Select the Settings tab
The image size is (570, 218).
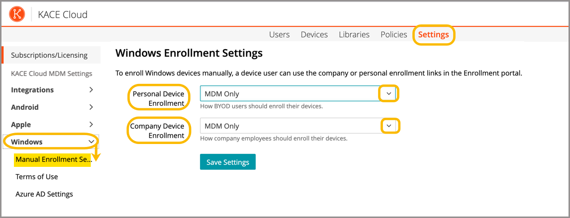[x=433, y=35]
